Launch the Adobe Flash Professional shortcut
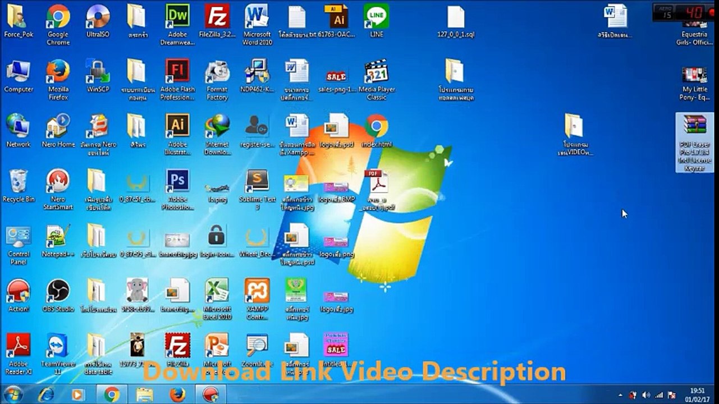 [x=177, y=80]
